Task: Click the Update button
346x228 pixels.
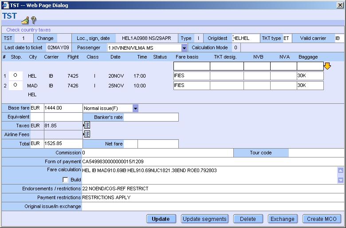Action: click(161, 219)
